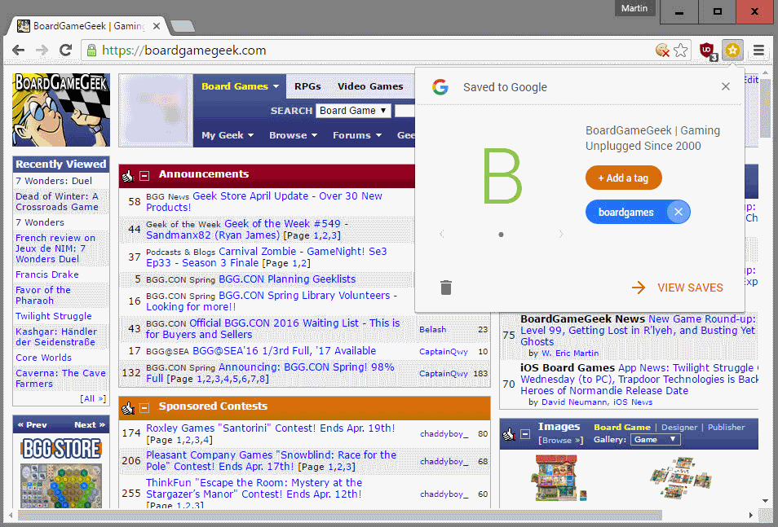This screenshot has height=527, width=778.
Task: Delete the saved item with trash icon
Action: (446, 288)
